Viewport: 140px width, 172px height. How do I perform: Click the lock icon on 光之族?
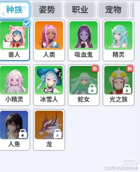127,89
